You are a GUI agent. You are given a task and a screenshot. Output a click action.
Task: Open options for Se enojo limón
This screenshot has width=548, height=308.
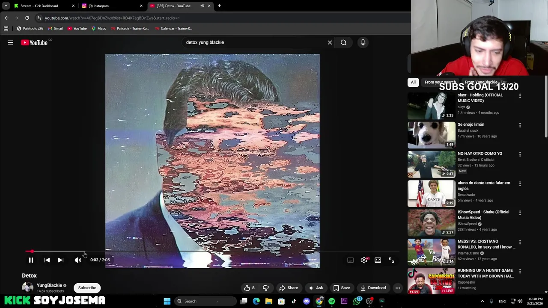[x=520, y=125]
